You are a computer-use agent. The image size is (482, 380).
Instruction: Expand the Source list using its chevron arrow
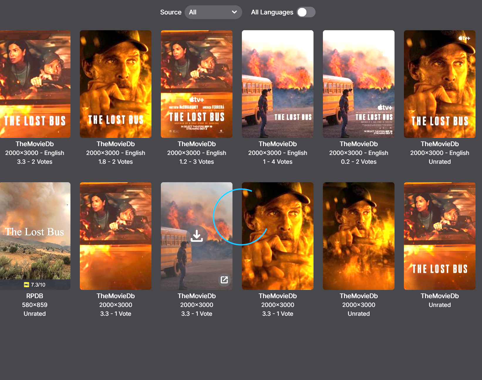pos(234,12)
